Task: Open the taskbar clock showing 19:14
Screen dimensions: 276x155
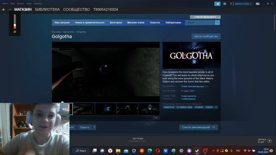Action: (x=263, y=150)
